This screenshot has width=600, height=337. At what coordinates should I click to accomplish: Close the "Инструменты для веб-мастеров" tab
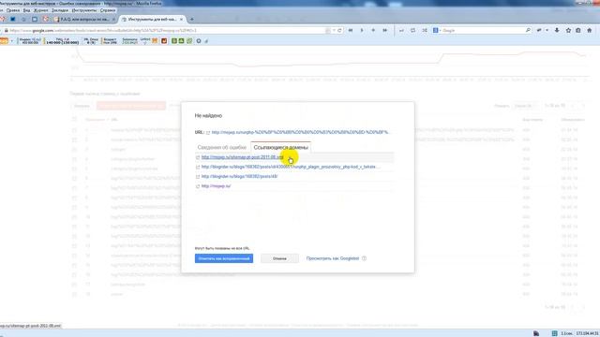181,19
